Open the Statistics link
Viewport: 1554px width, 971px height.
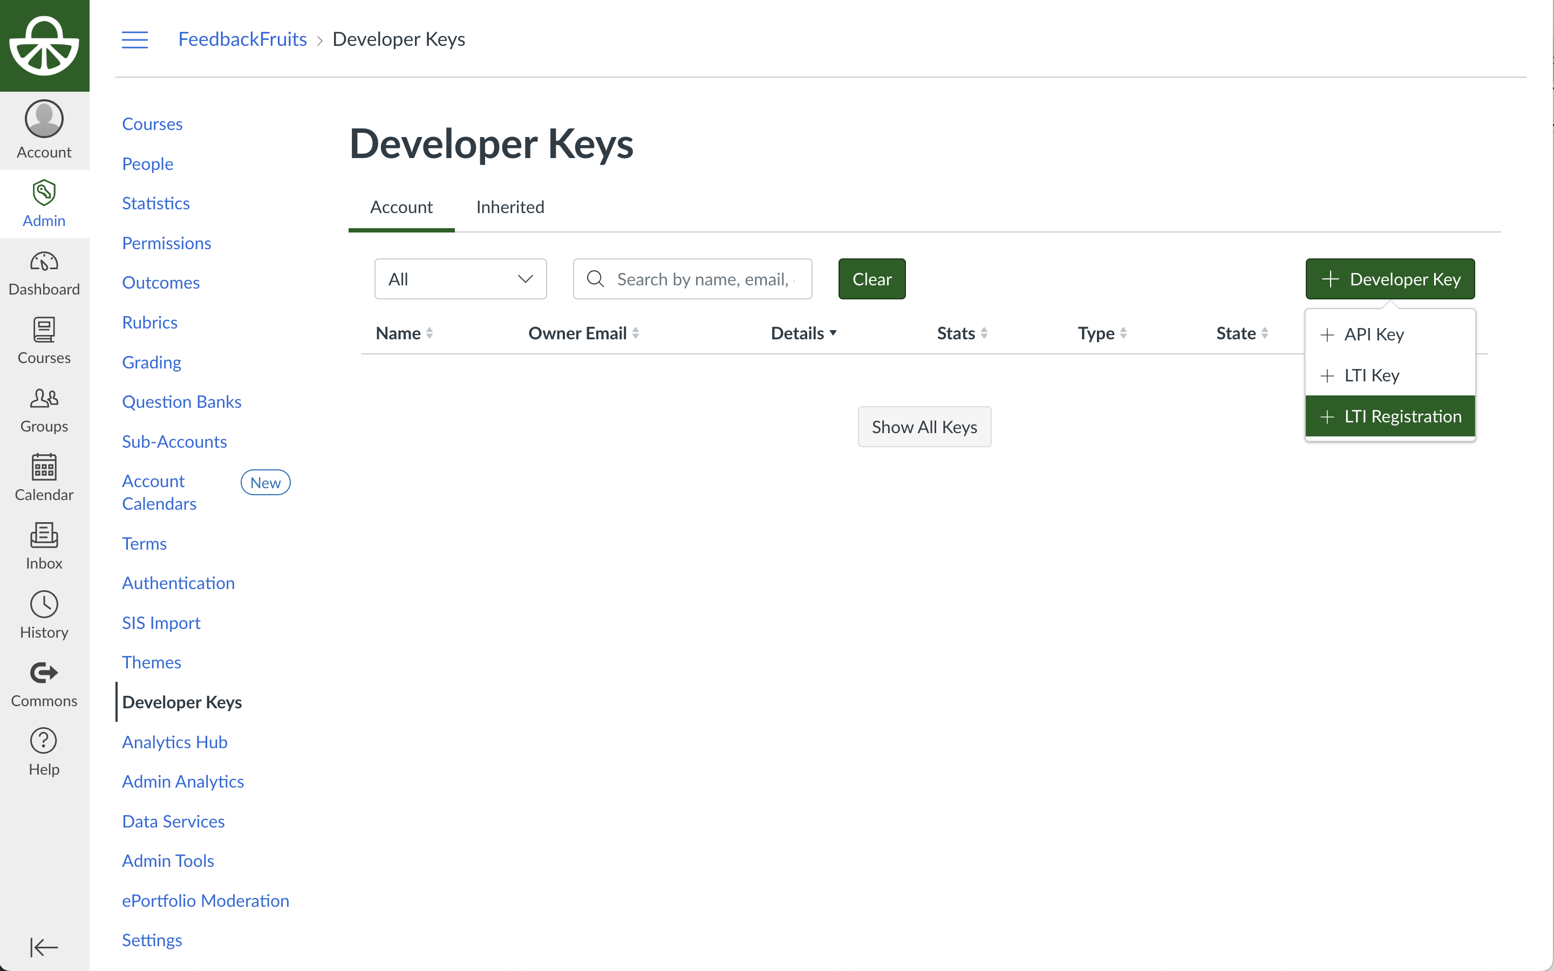[155, 203]
